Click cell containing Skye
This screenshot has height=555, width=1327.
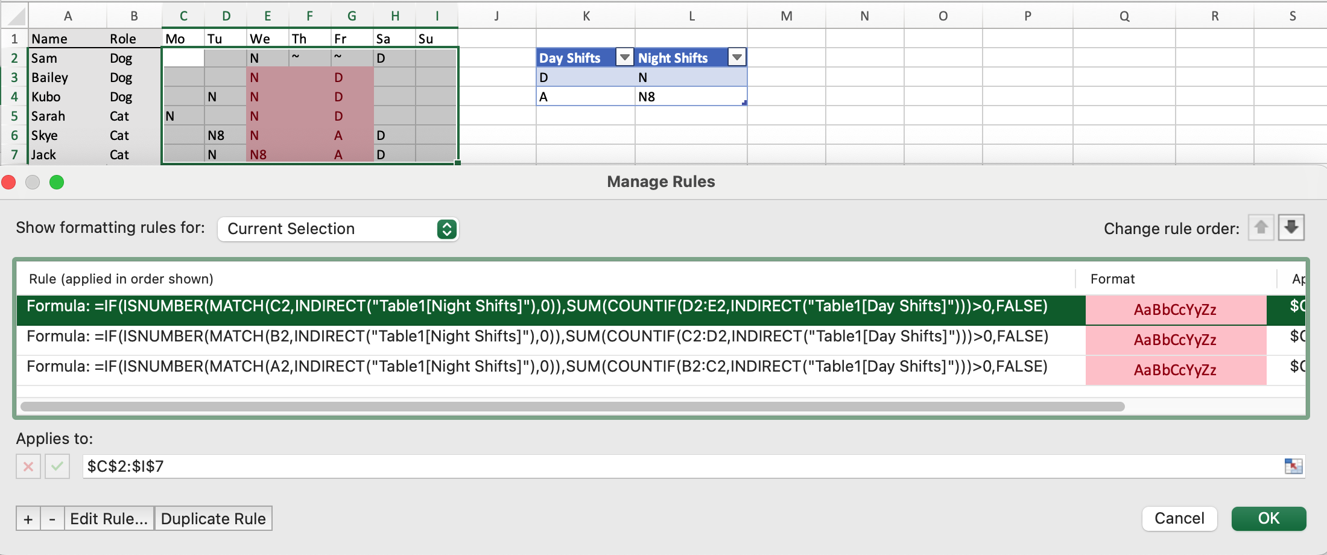[x=68, y=135]
